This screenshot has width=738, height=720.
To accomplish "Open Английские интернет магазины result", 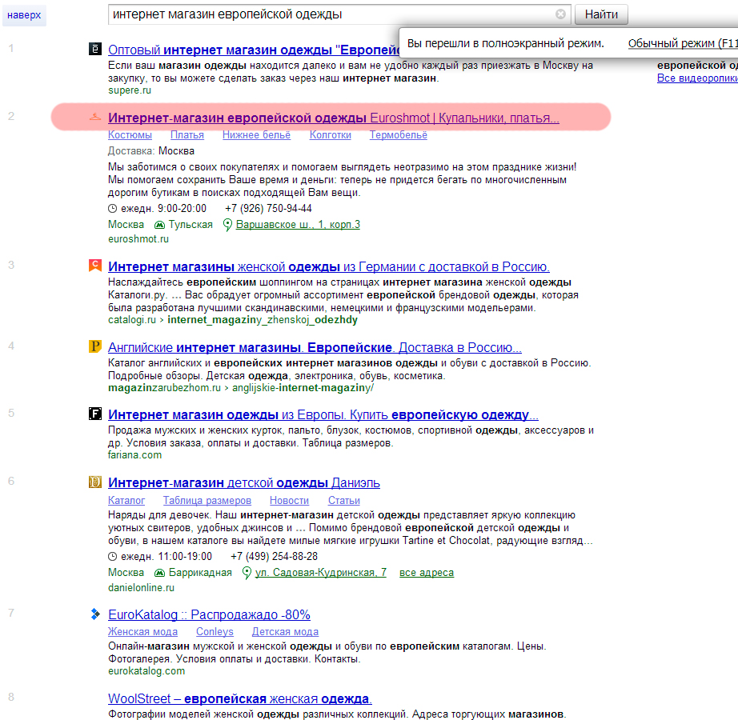I will pos(315,347).
